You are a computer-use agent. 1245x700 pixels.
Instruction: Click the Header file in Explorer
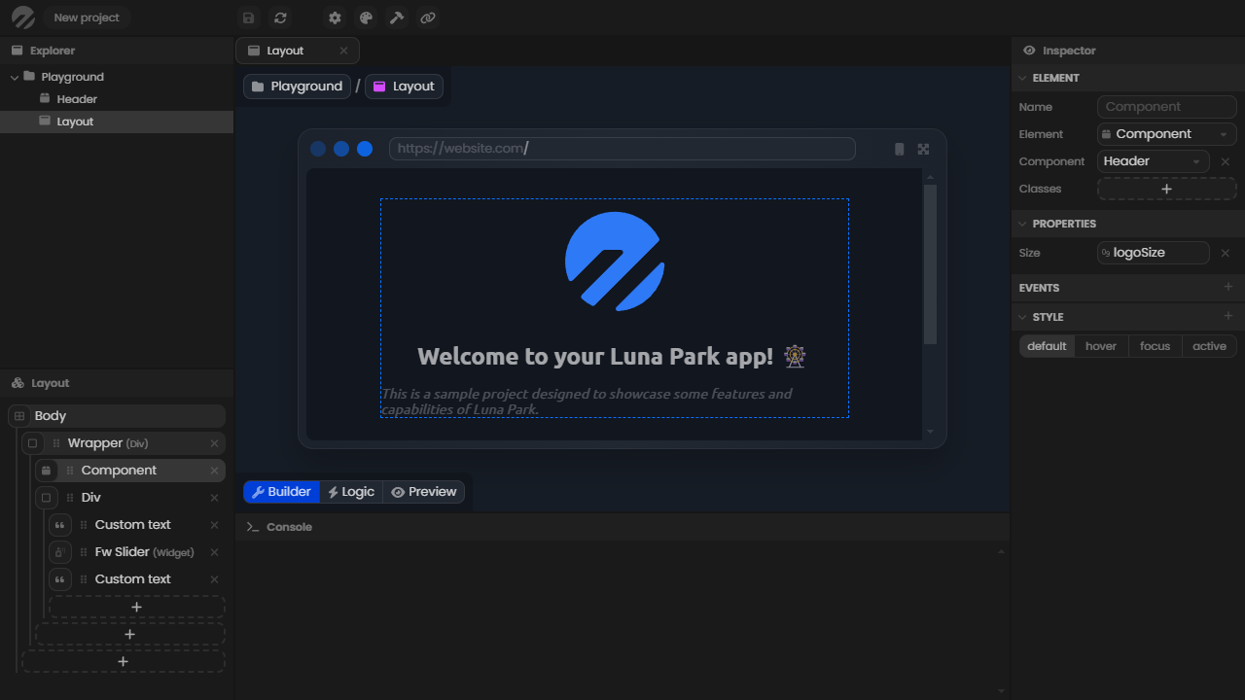77,99
